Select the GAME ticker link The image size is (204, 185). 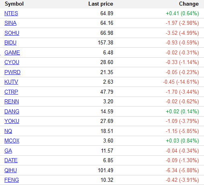(x=12, y=52)
